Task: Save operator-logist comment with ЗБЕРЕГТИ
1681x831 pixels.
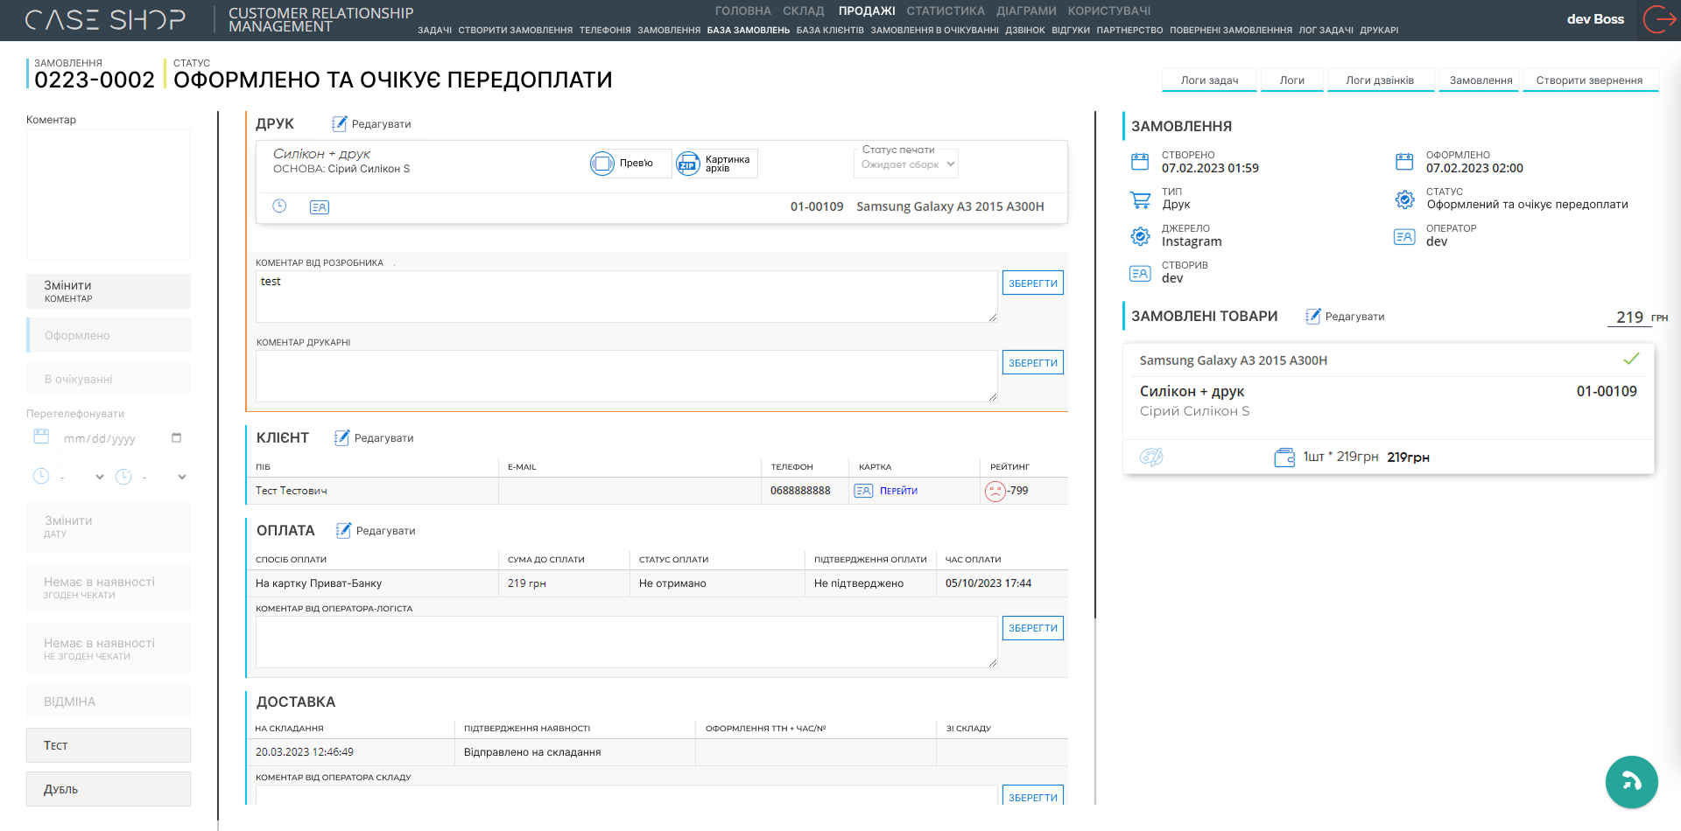Action: [1033, 627]
